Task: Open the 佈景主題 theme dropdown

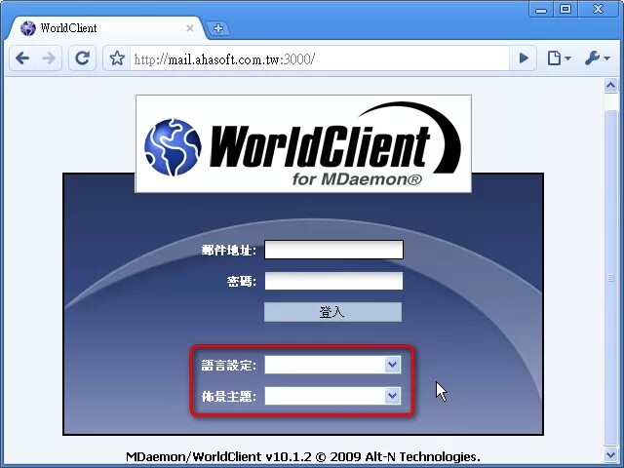Action: click(332, 396)
